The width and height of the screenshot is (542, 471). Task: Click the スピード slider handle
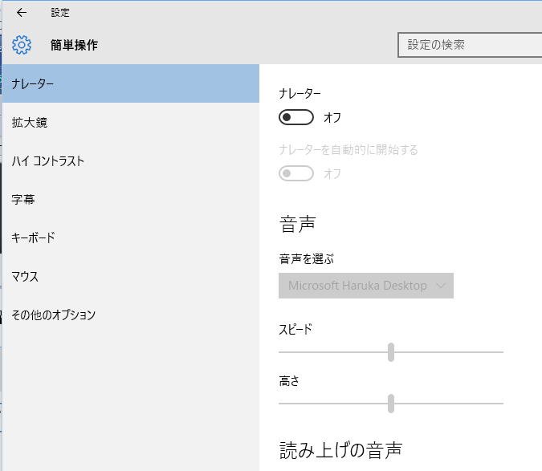(x=391, y=352)
